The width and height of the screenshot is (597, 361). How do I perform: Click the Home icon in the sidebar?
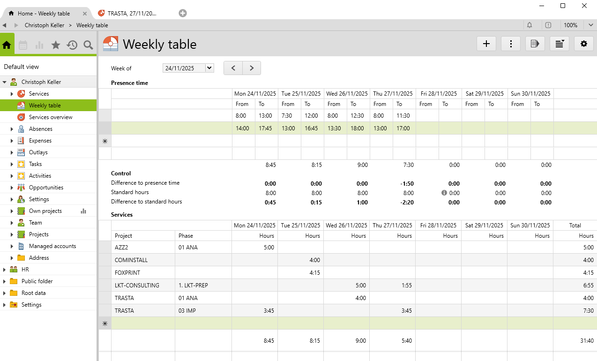7,45
